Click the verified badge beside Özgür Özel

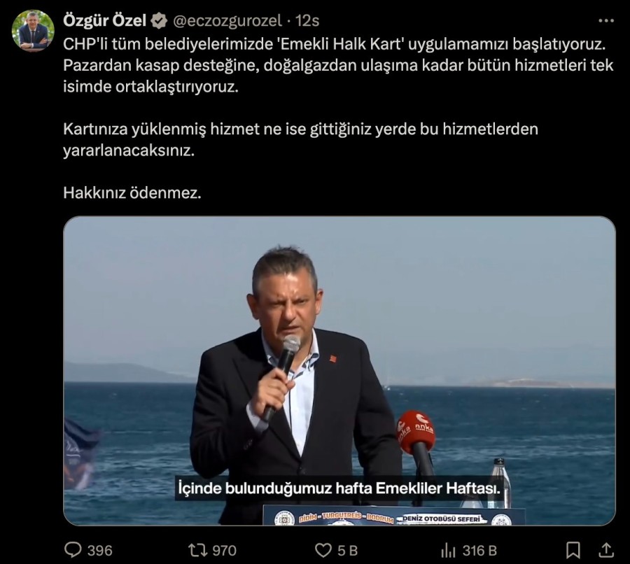(x=159, y=21)
